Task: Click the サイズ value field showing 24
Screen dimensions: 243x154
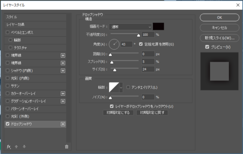Action: (x=148, y=69)
